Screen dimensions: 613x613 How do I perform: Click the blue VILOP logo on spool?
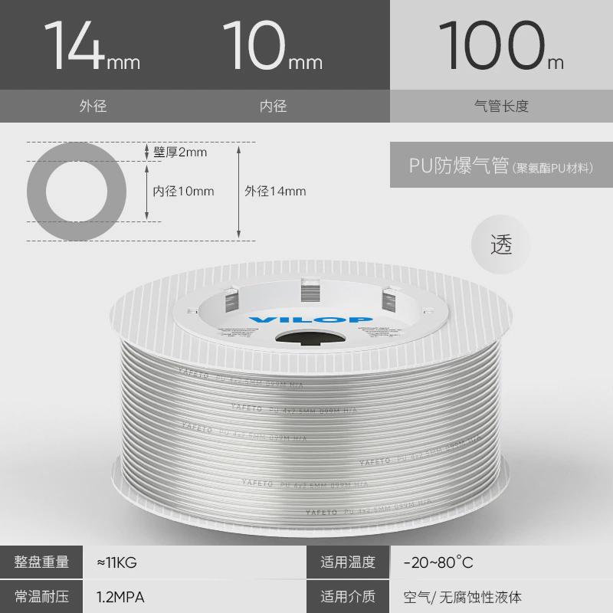[x=310, y=320]
